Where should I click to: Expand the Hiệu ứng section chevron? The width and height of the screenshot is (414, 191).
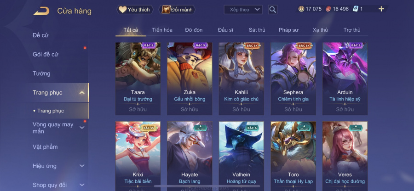[82, 166]
